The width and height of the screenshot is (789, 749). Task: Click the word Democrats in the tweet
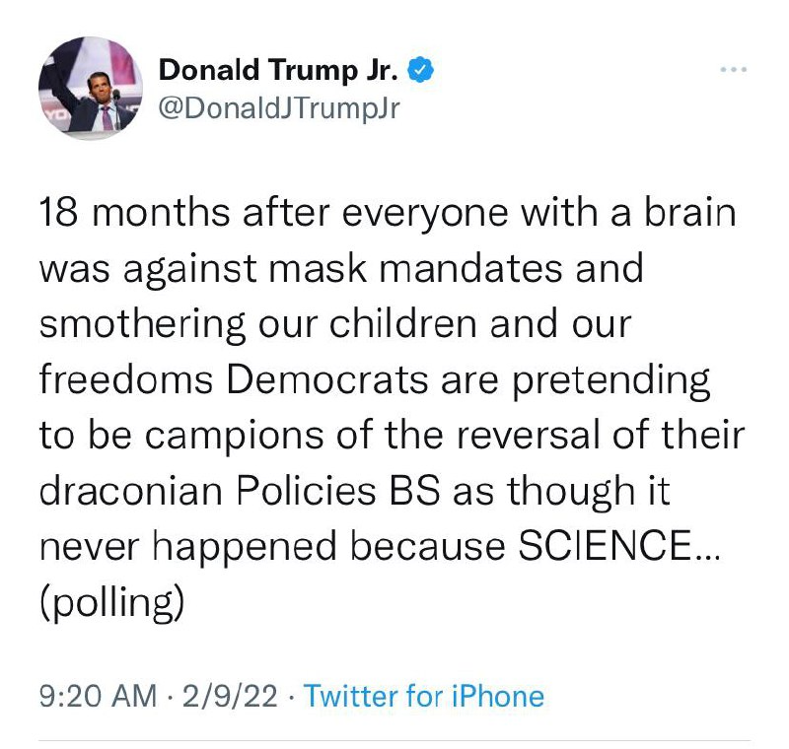(327, 379)
